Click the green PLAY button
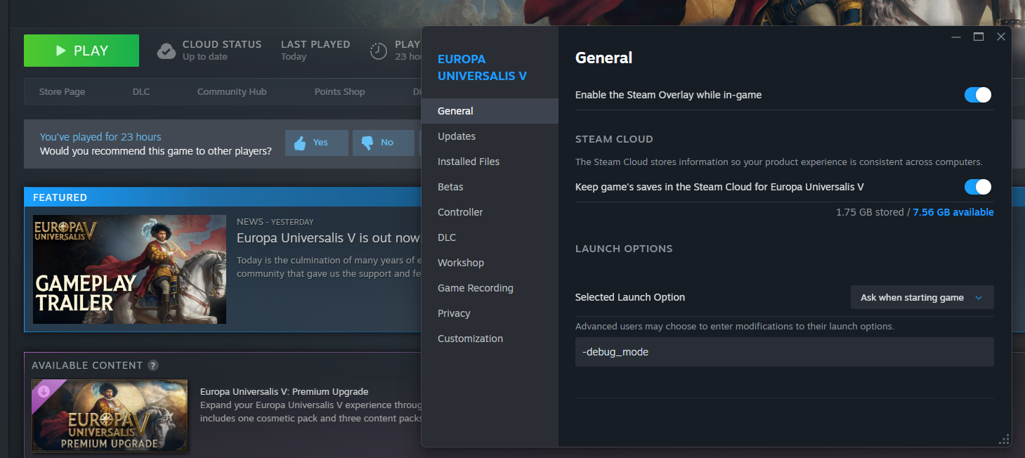The height and width of the screenshot is (458, 1025). click(81, 51)
